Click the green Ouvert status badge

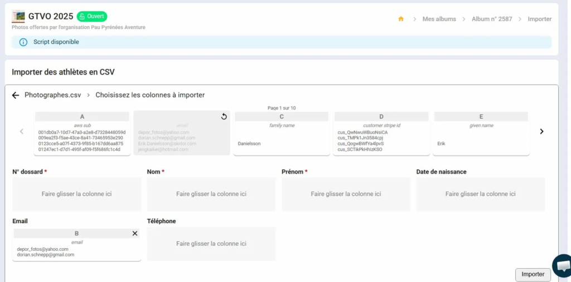[x=92, y=16]
